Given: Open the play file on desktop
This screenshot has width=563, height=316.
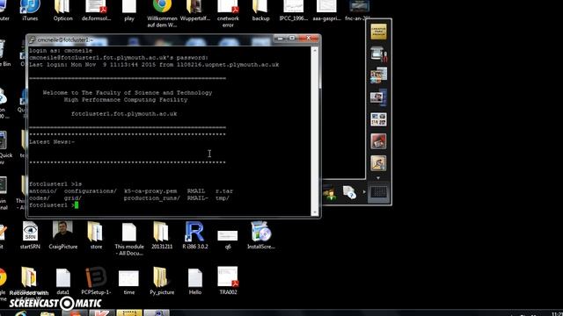Looking at the screenshot, I should [x=129, y=10].
